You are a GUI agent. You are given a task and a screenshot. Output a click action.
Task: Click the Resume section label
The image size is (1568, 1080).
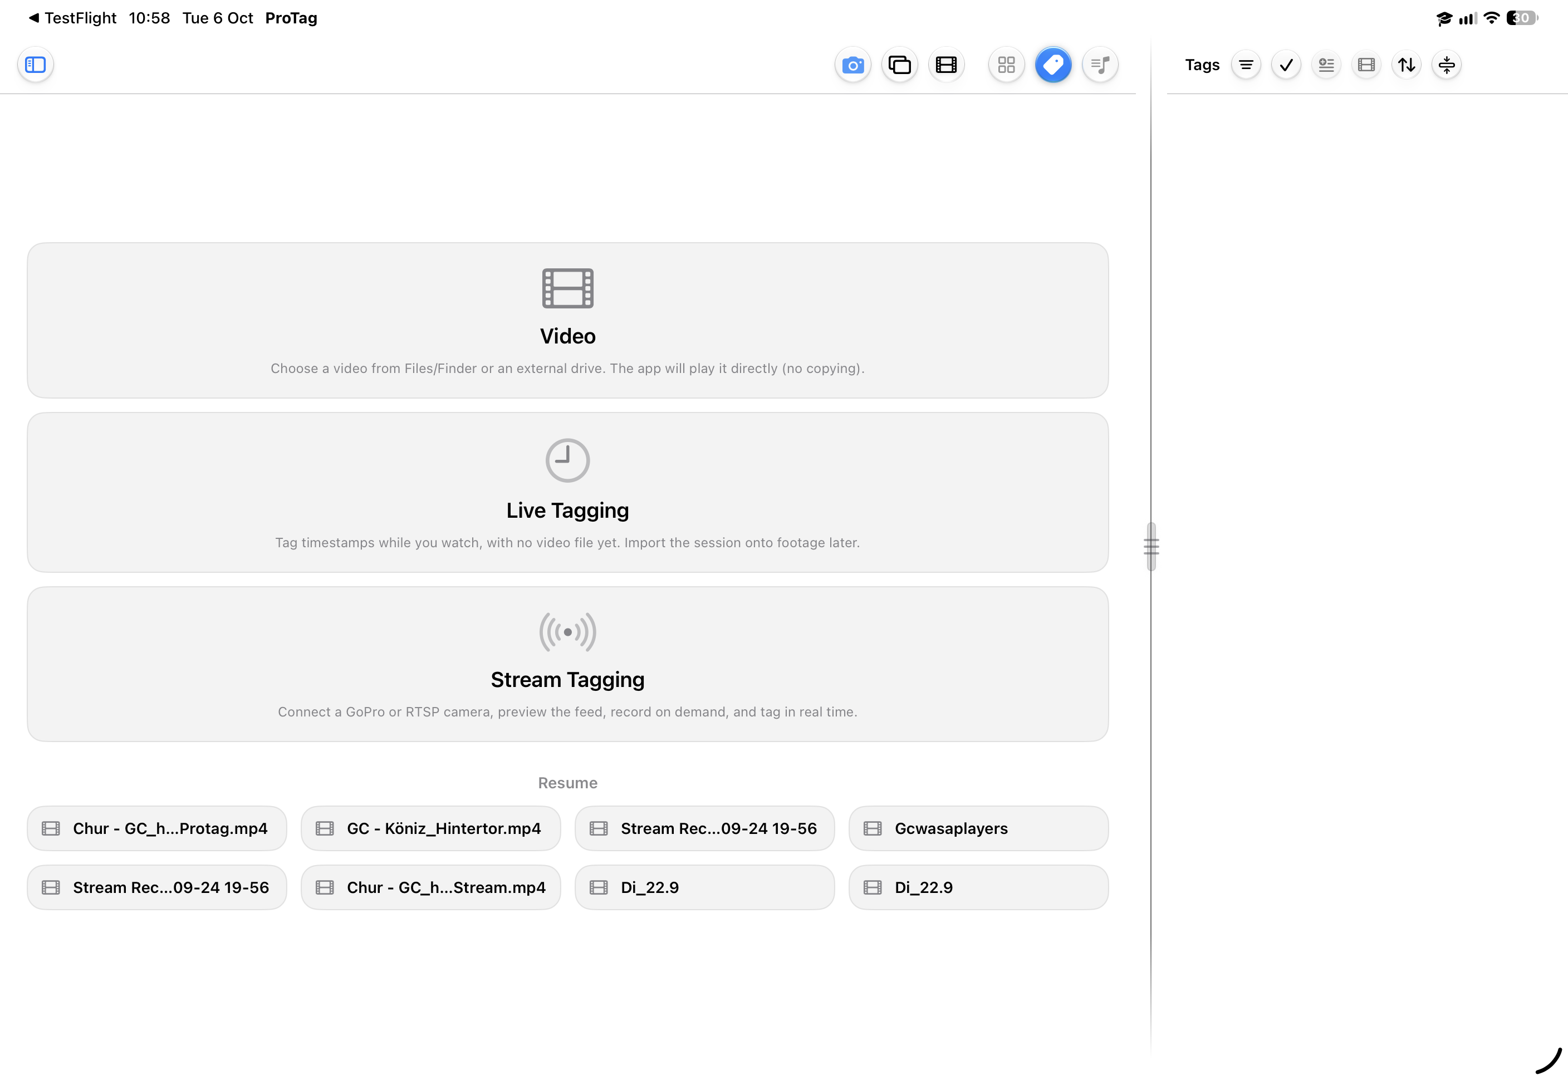point(567,783)
